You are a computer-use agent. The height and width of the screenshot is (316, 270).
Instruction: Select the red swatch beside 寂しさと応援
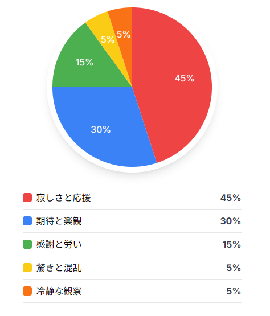click(27, 198)
